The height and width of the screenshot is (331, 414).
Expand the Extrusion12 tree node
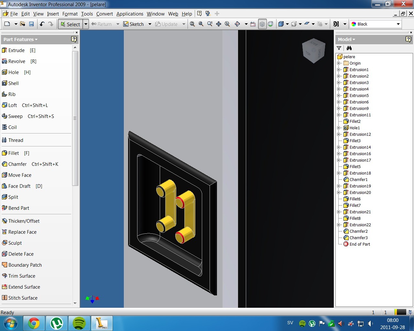coord(338,134)
